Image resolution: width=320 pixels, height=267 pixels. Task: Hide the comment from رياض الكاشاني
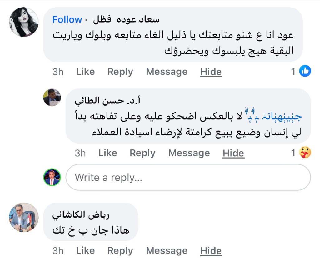[x=211, y=251]
